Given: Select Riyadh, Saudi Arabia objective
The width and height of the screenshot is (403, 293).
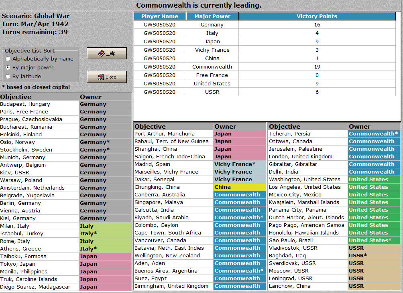Looking at the screenshot, I should pos(173,217).
